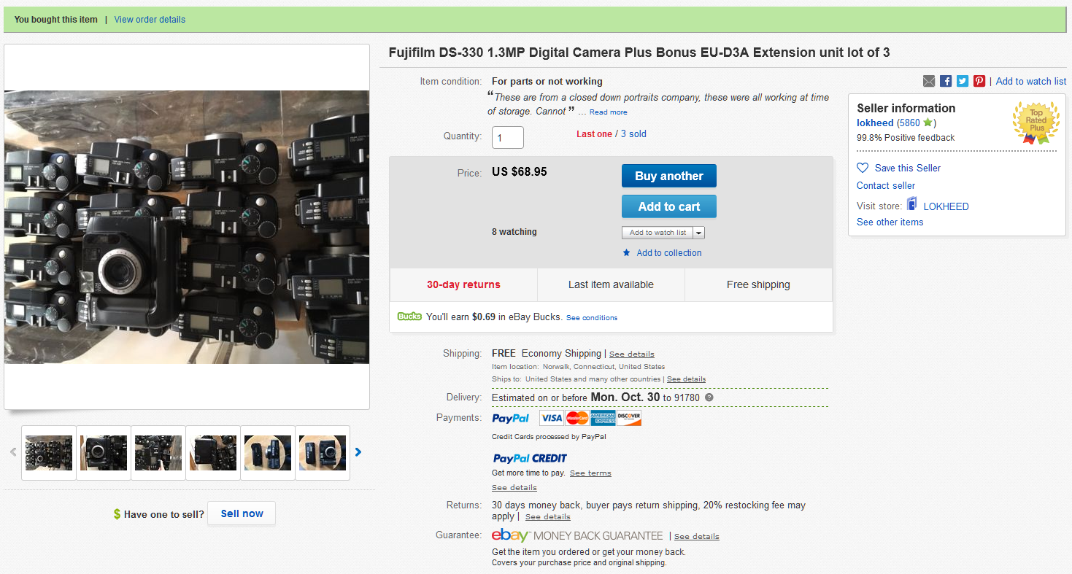Click the Add to cart button
1072x574 pixels.
[x=668, y=206]
